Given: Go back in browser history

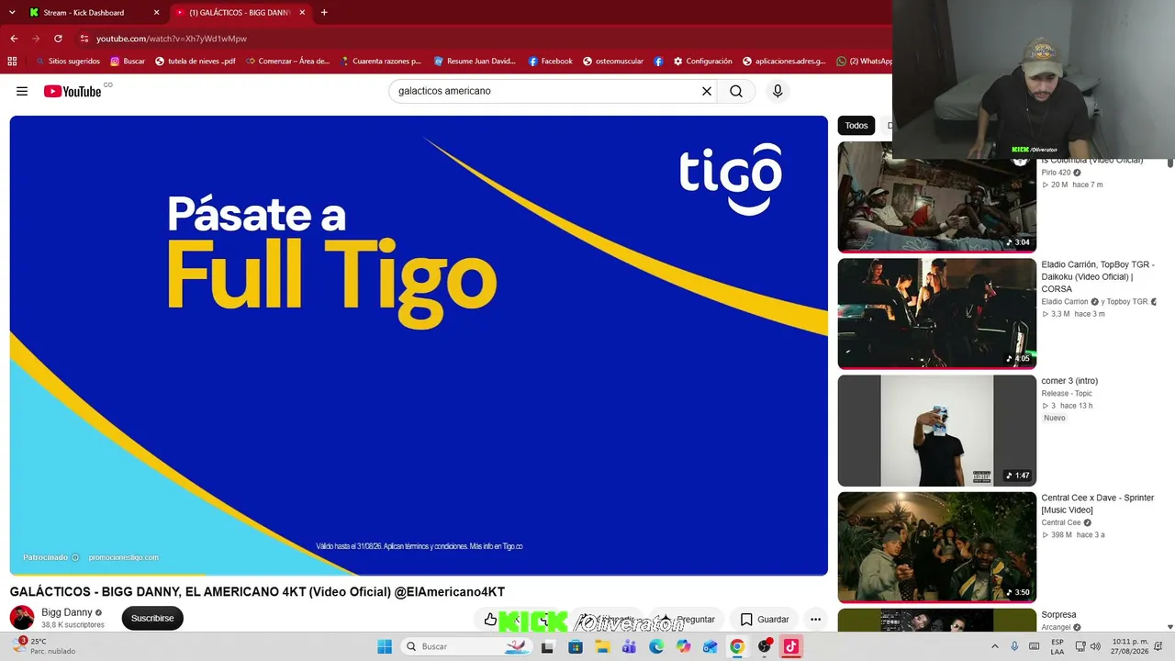Looking at the screenshot, I should tap(14, 39).
